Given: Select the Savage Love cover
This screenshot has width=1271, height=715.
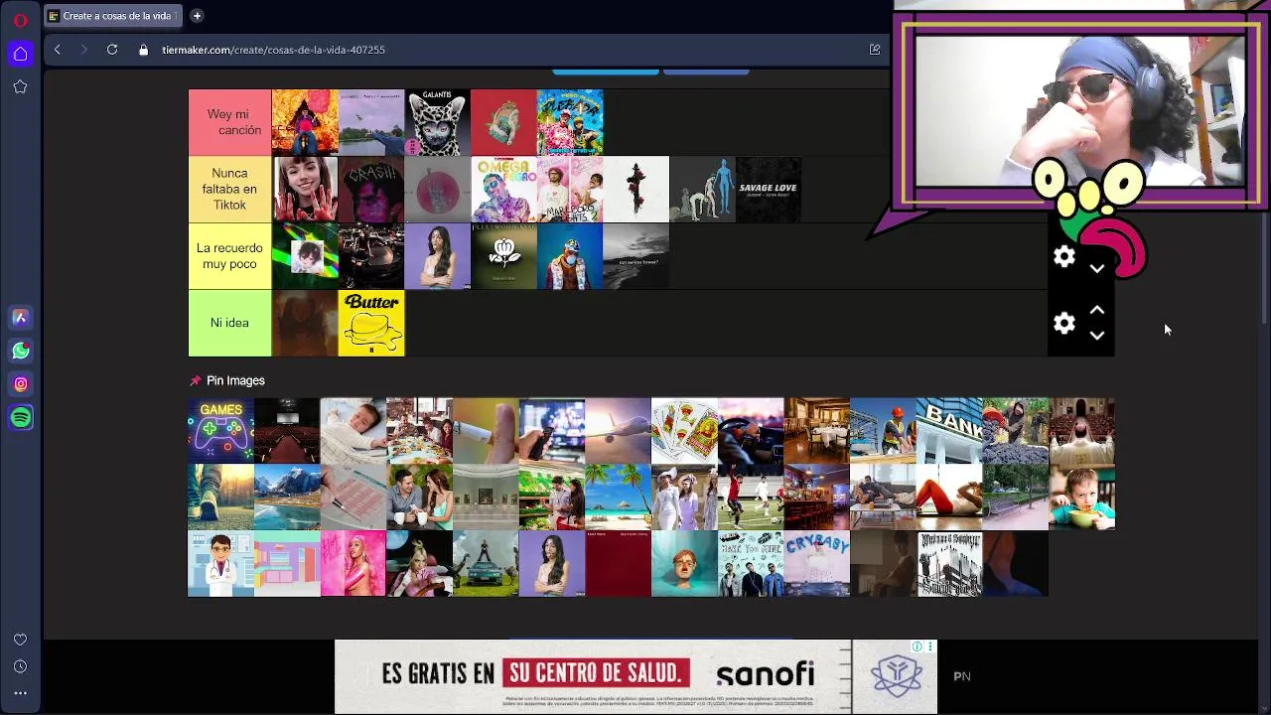Looking at the screenshot, I should (769, 189).
